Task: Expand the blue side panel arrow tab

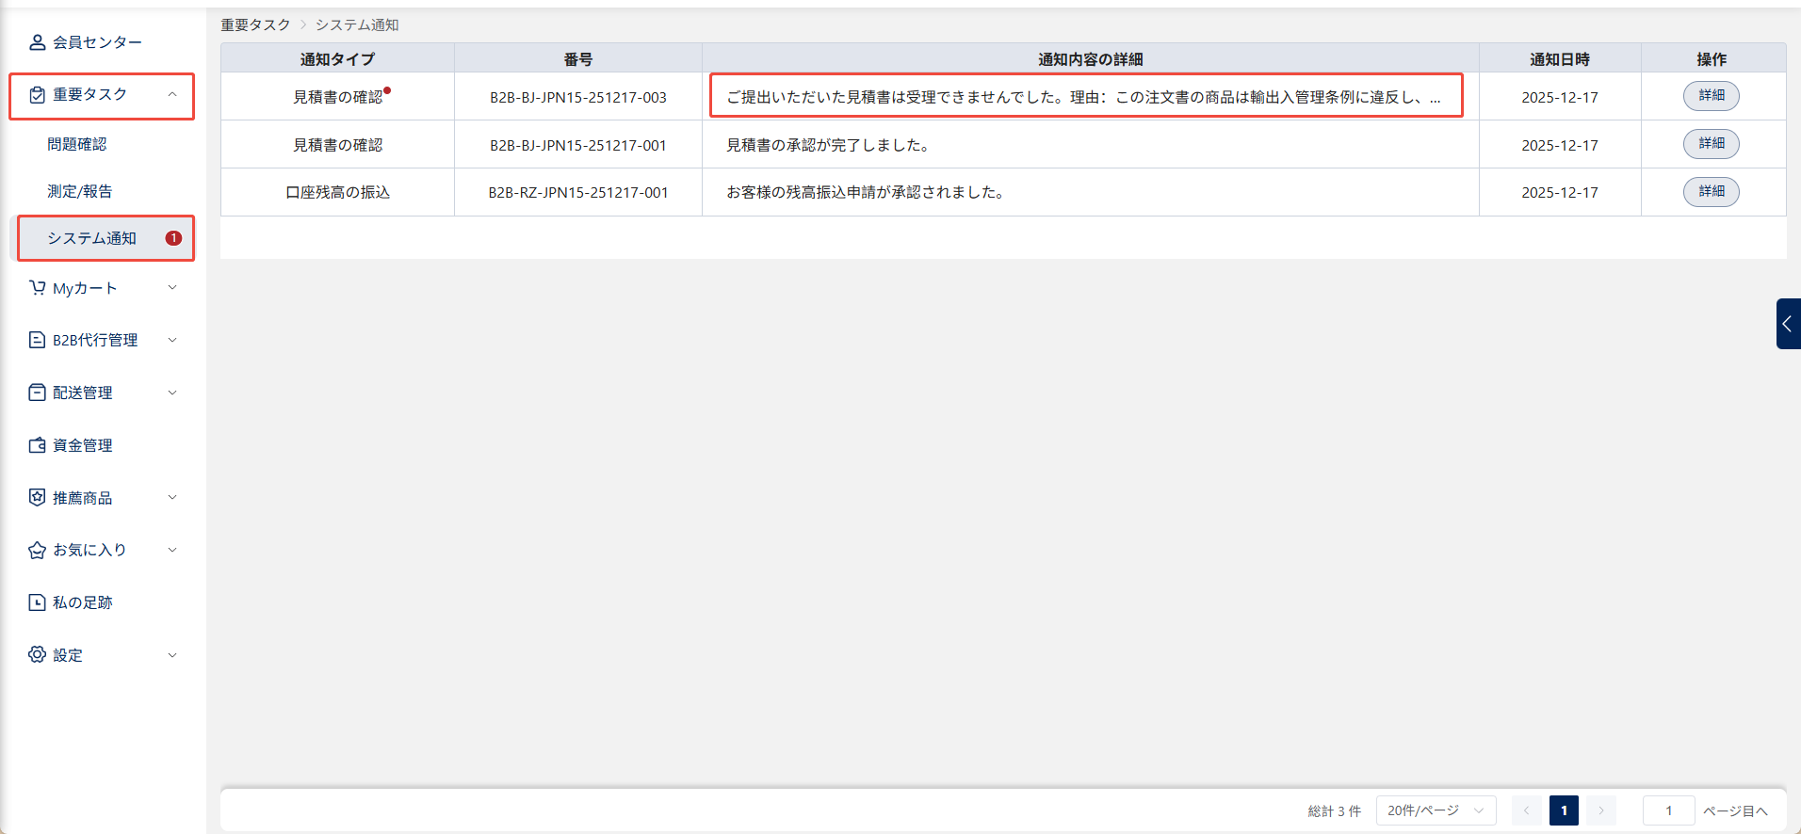Action: [1788, 324]
